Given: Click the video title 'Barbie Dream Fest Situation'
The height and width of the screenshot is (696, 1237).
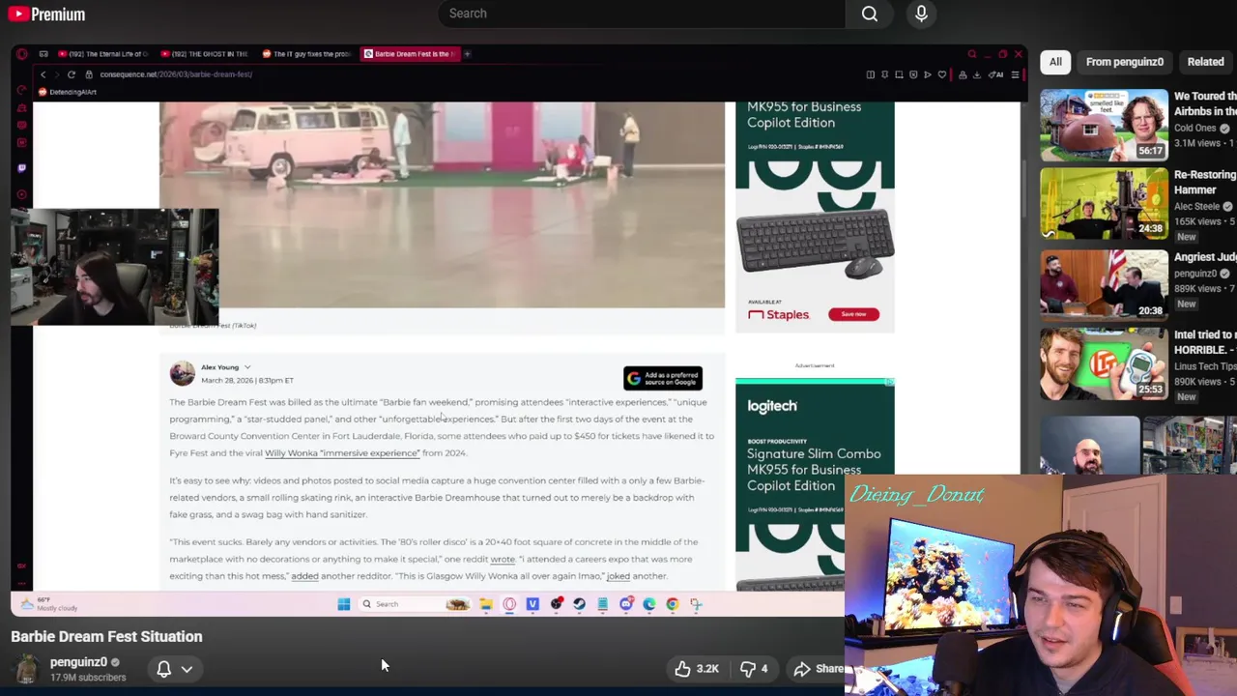Looking at the screenshot, I should (x=106, y=636).
